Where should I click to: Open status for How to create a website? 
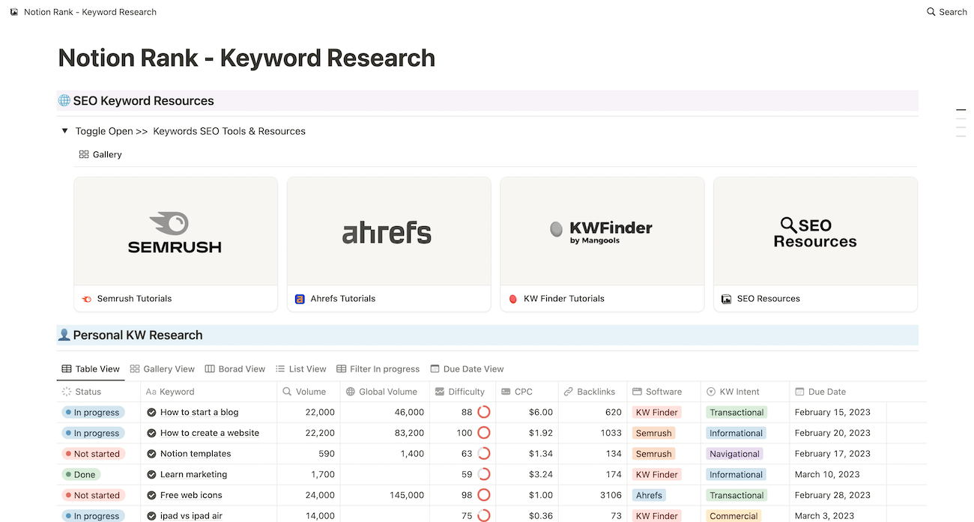[92, 433]
